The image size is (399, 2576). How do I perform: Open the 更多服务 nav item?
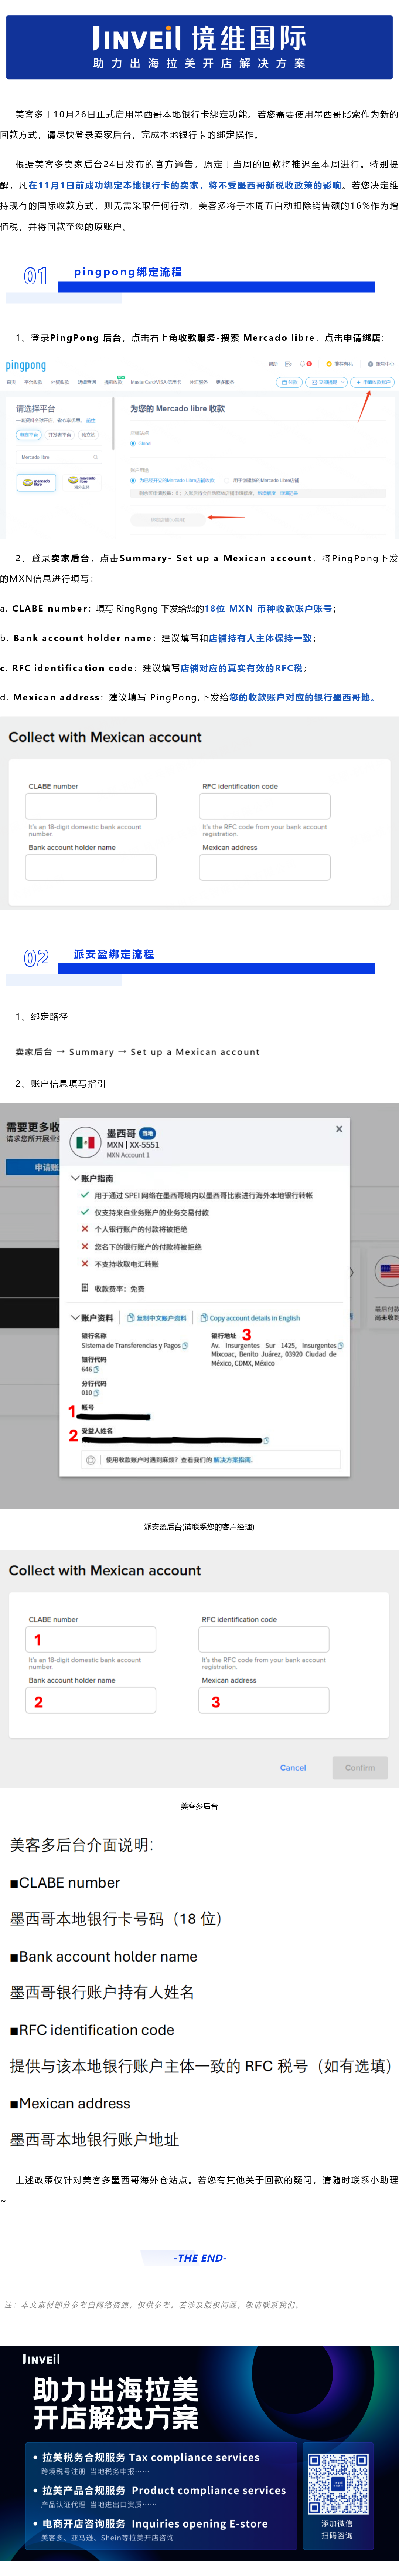(225, 382)
